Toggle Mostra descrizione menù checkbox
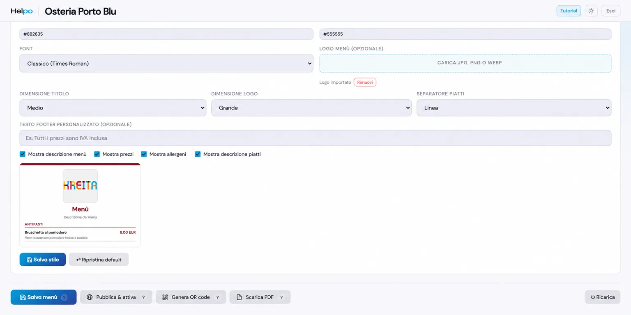This screenshot has height=315, width=631. (23, 154)
